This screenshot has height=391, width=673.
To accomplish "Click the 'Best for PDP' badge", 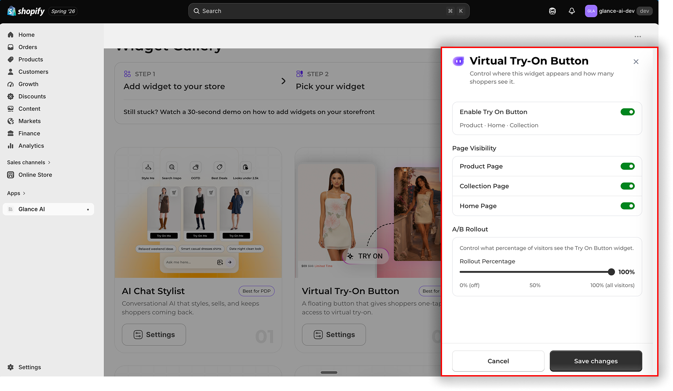I will coord(256,291).
